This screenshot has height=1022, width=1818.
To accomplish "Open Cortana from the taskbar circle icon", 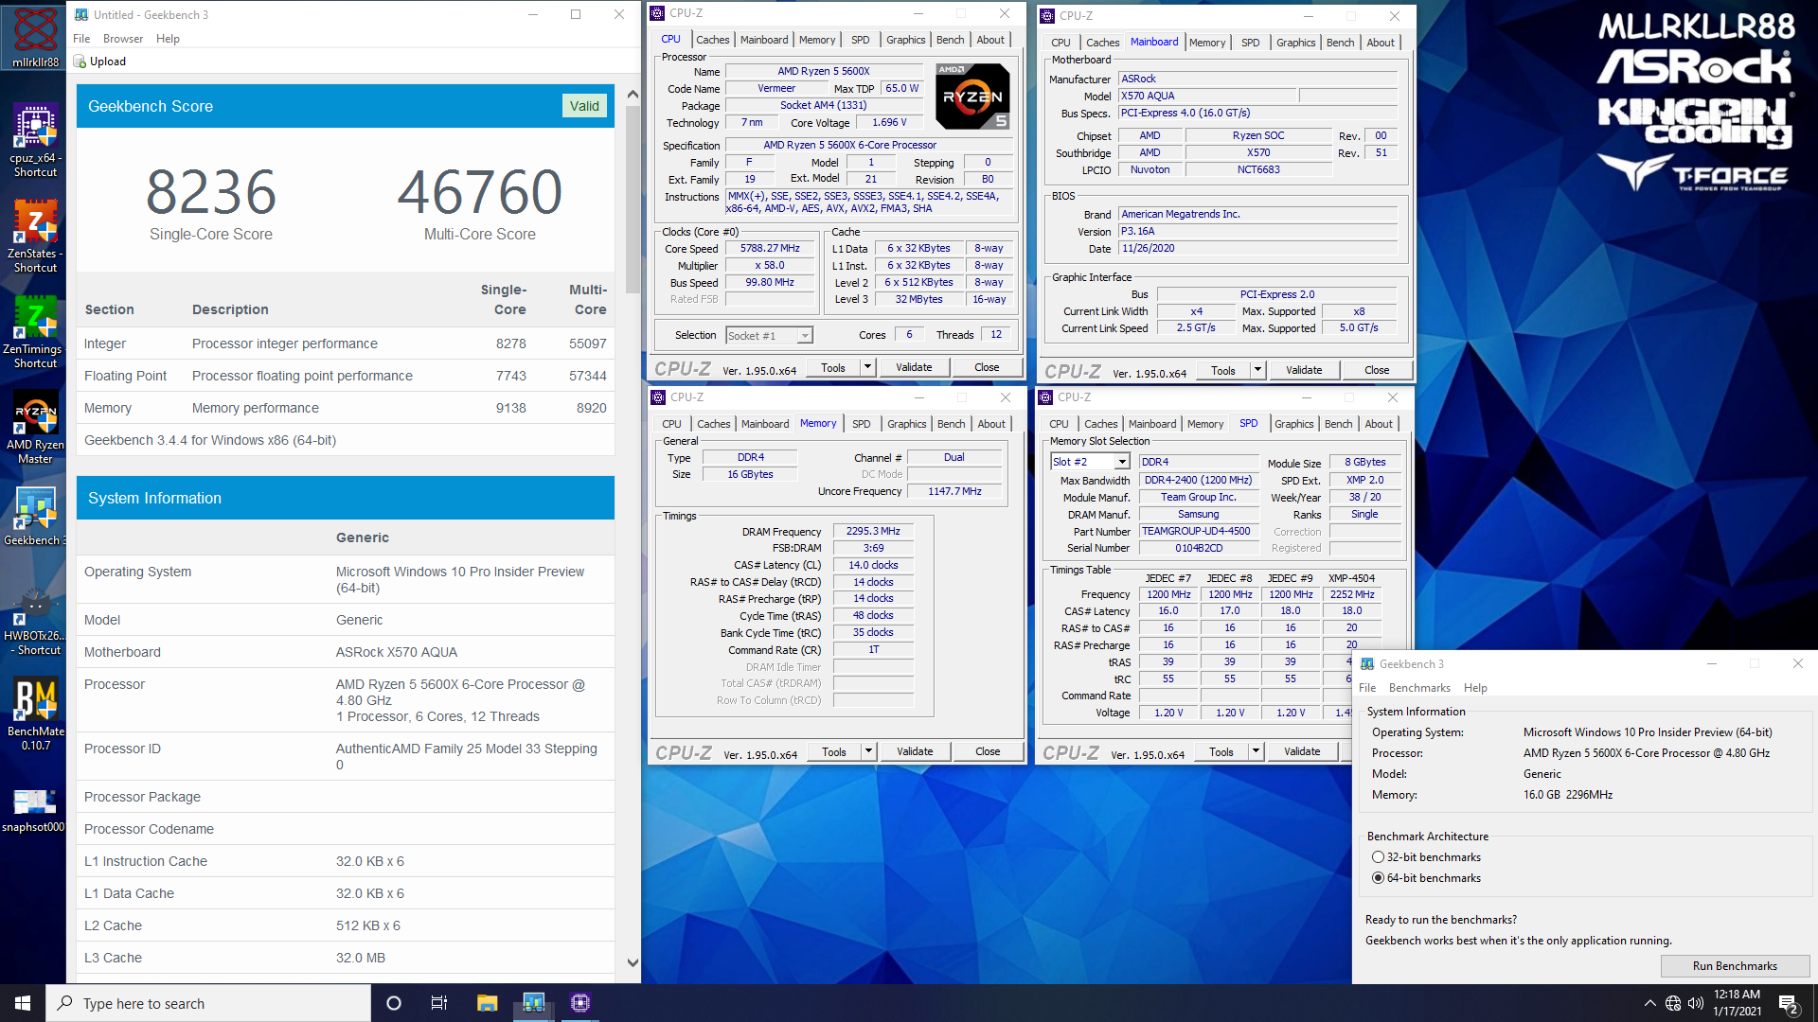I will (394, 1003).
